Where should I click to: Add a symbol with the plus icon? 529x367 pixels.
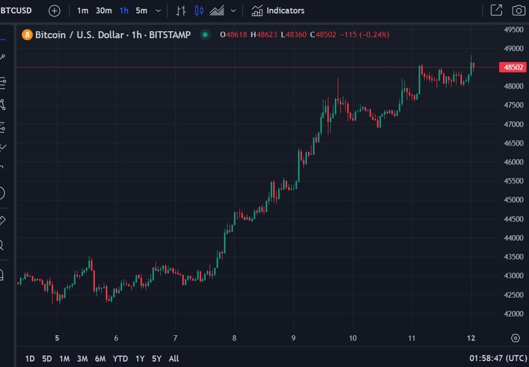click(54, 11)
